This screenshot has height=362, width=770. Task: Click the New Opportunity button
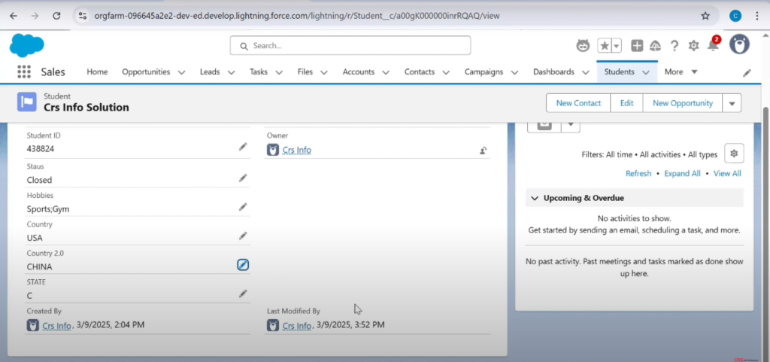(x=682, y=103)
